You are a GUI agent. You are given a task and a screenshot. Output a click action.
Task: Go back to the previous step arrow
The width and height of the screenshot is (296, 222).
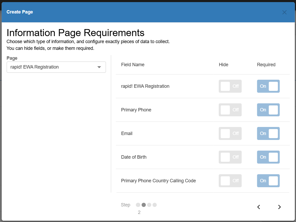pos(259,207)
